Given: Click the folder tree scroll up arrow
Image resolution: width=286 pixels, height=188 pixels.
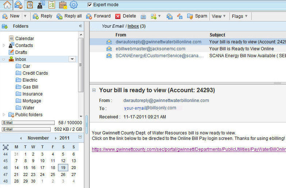Looking at the screenshot, I should click(81, 35).
